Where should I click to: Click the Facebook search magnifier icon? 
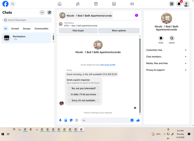point(13,4)
